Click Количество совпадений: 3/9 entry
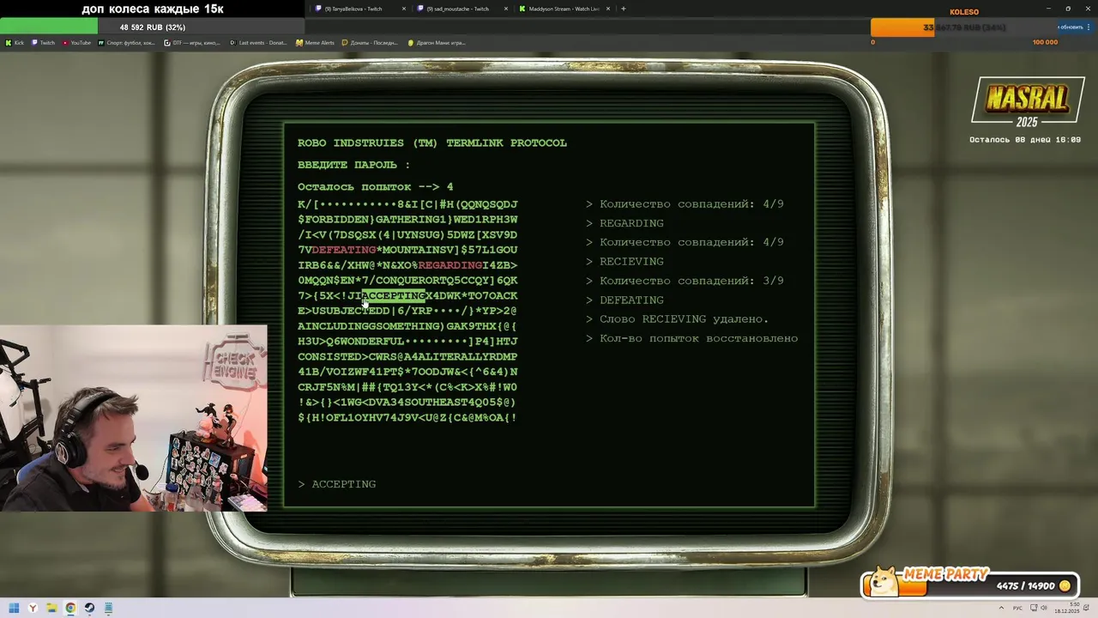The width and height of the screenshot is (1098, 618). tap(685, 281)
